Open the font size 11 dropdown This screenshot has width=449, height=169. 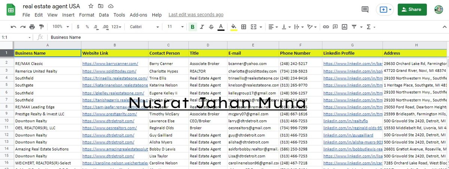coord(175,27)
